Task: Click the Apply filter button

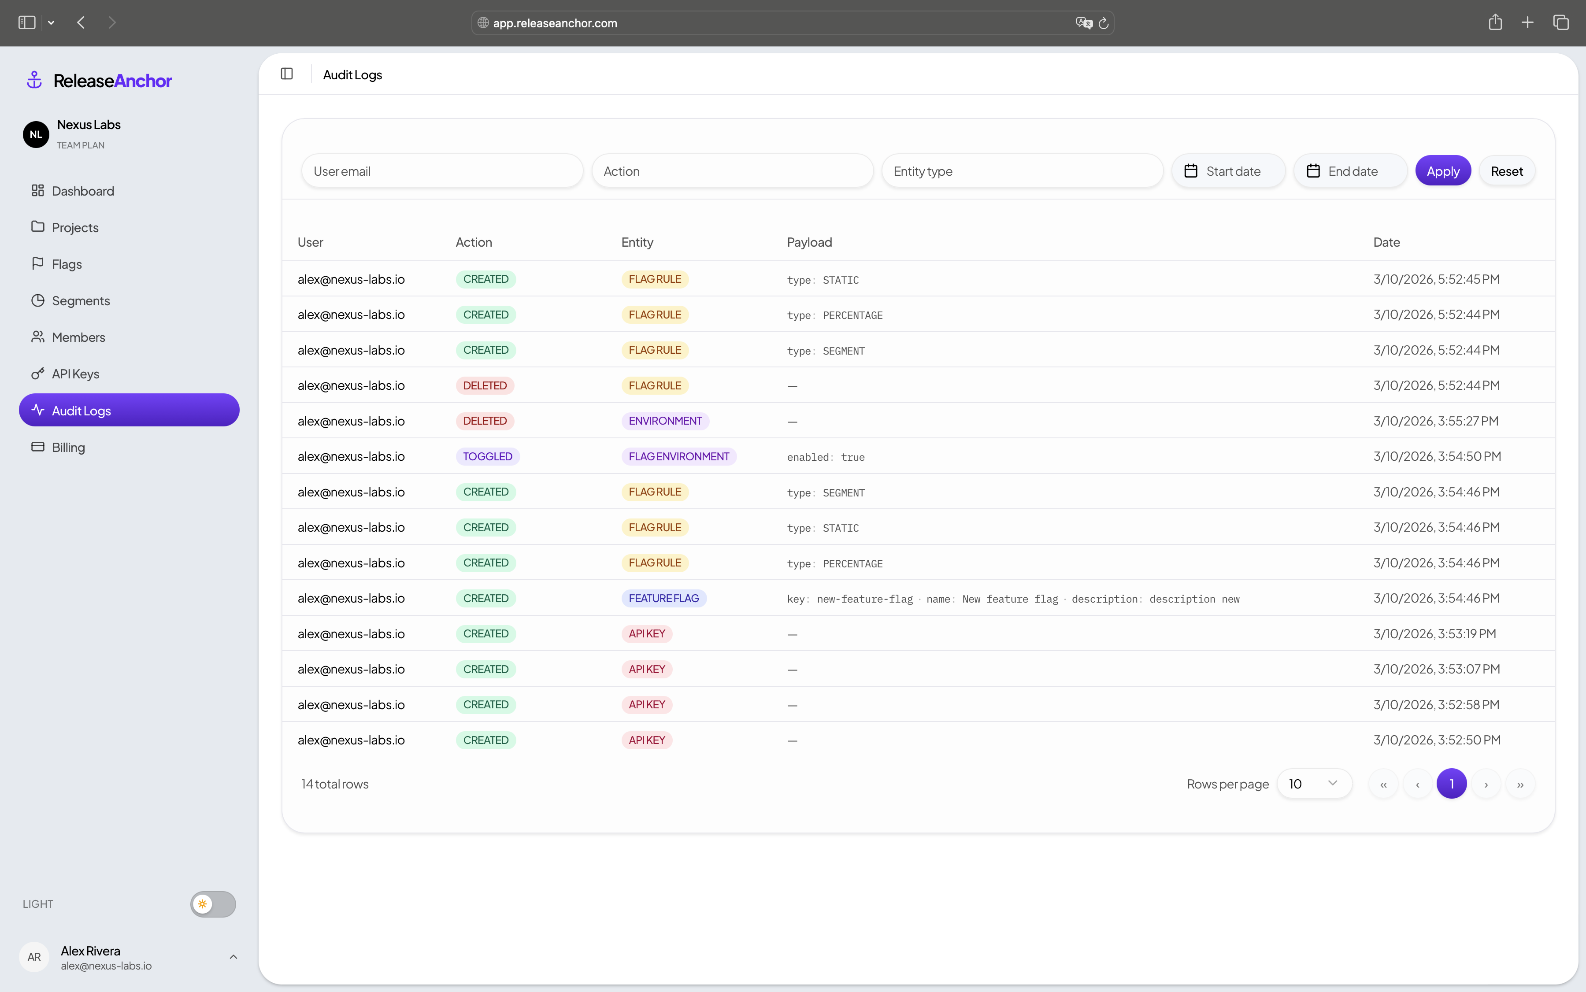Action: (1442, 171)
